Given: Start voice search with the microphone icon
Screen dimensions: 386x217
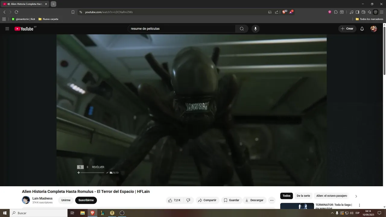Looking at the screenshot, I should click(x=255, y=29).
